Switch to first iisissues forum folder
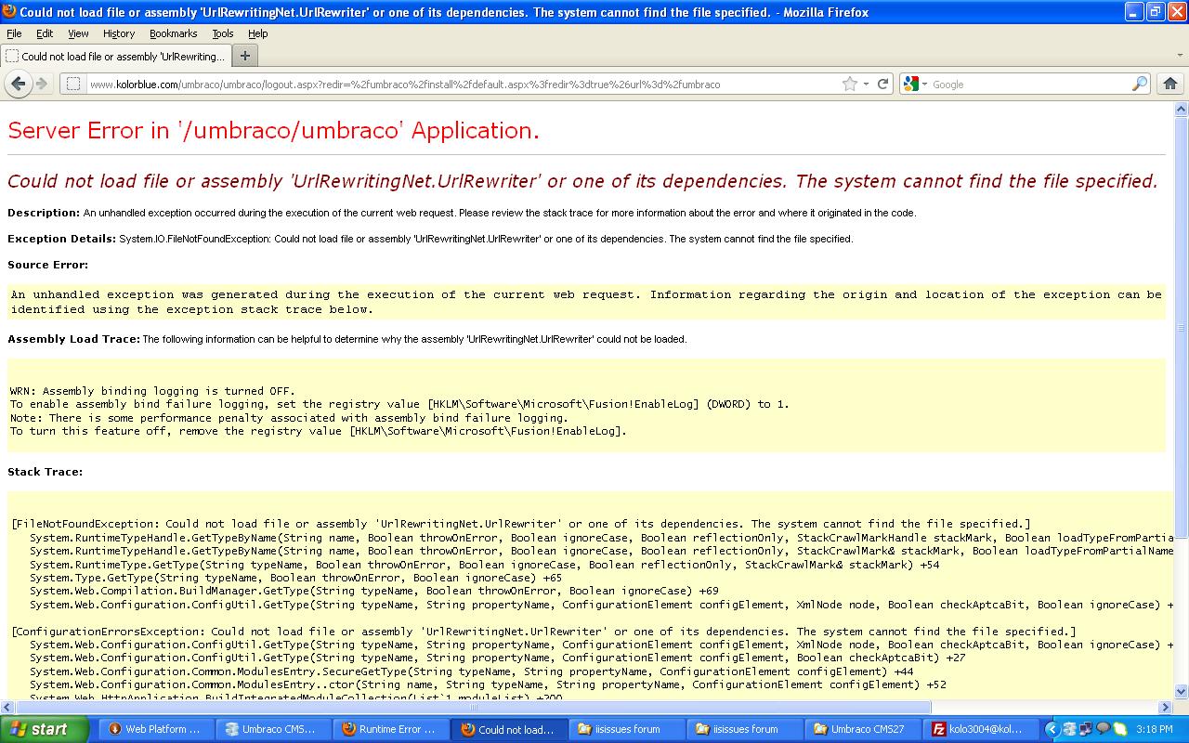Screen dimensions: 1189x743 point(625,729)
